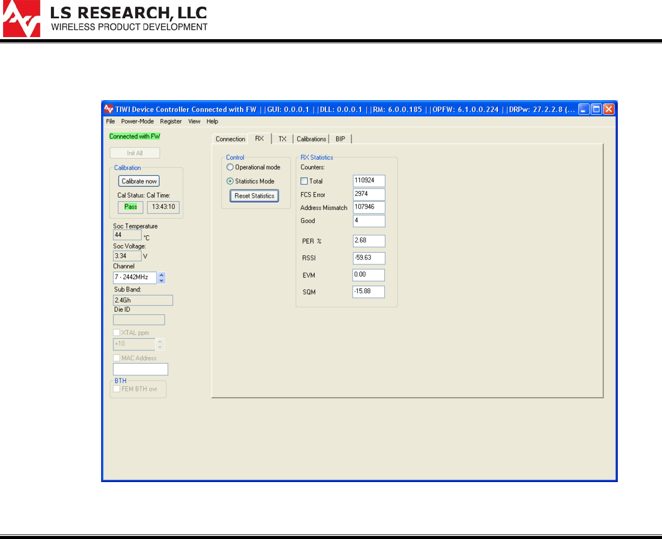
Task: Open the Calibrations tab
Action: pos(312,139)
